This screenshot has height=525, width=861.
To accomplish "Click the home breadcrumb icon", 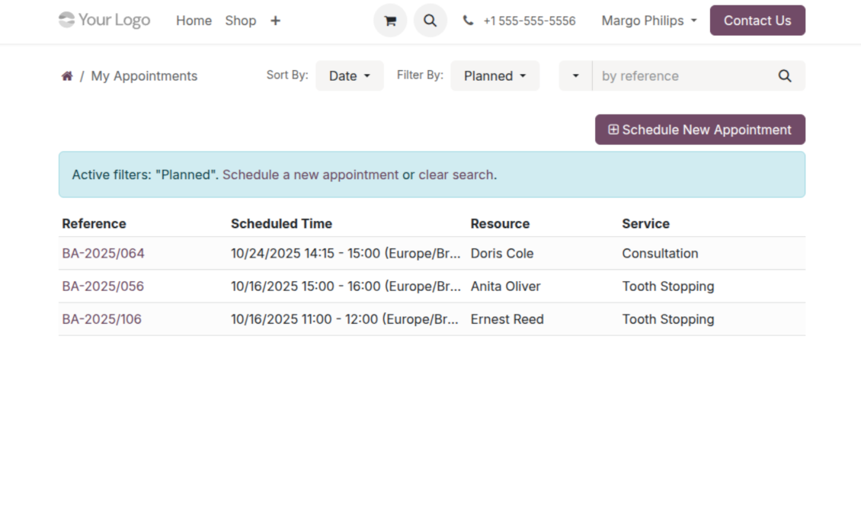I will pos(67,76).
